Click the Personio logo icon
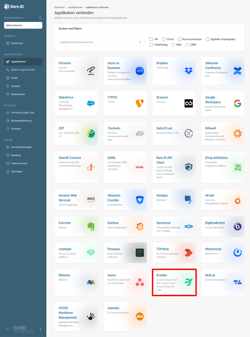The image size is (250, 337). 91,71
